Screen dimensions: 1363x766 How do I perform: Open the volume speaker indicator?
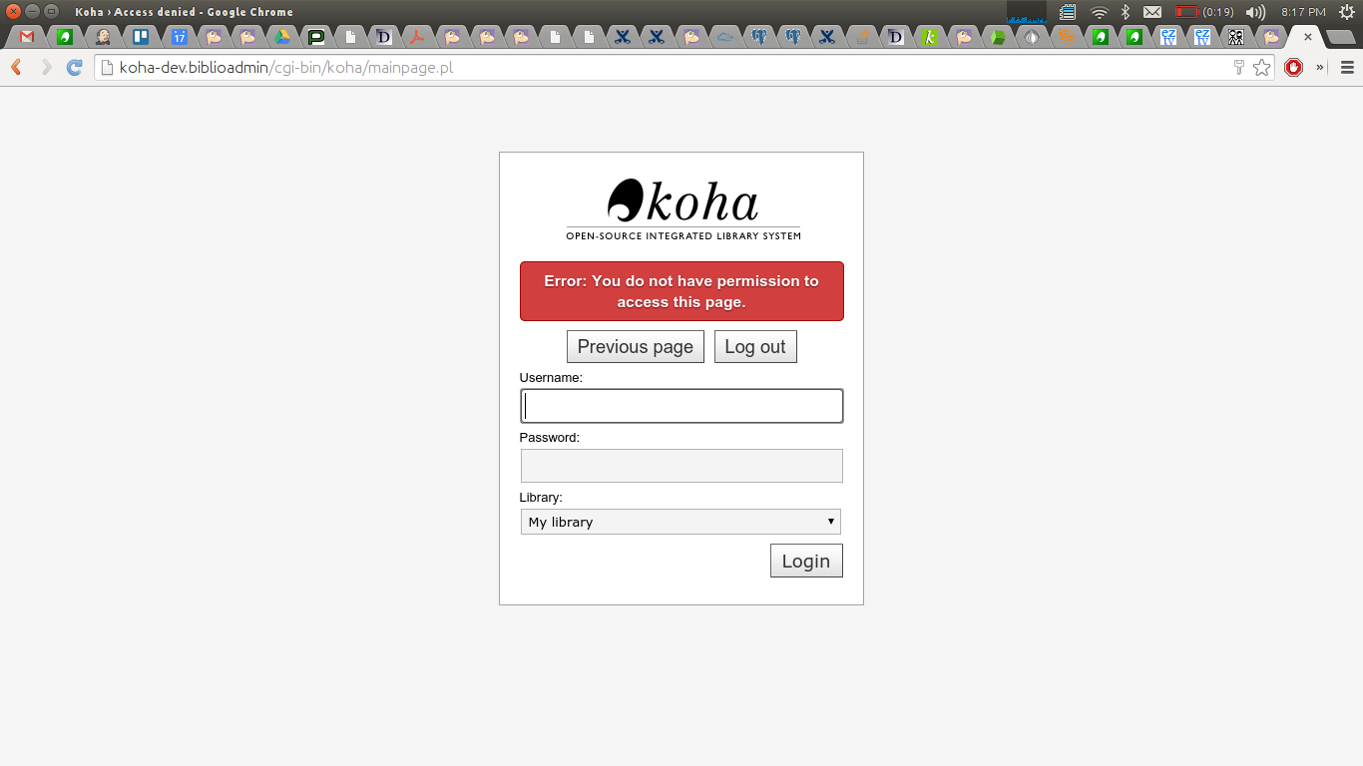point(1255,12)
